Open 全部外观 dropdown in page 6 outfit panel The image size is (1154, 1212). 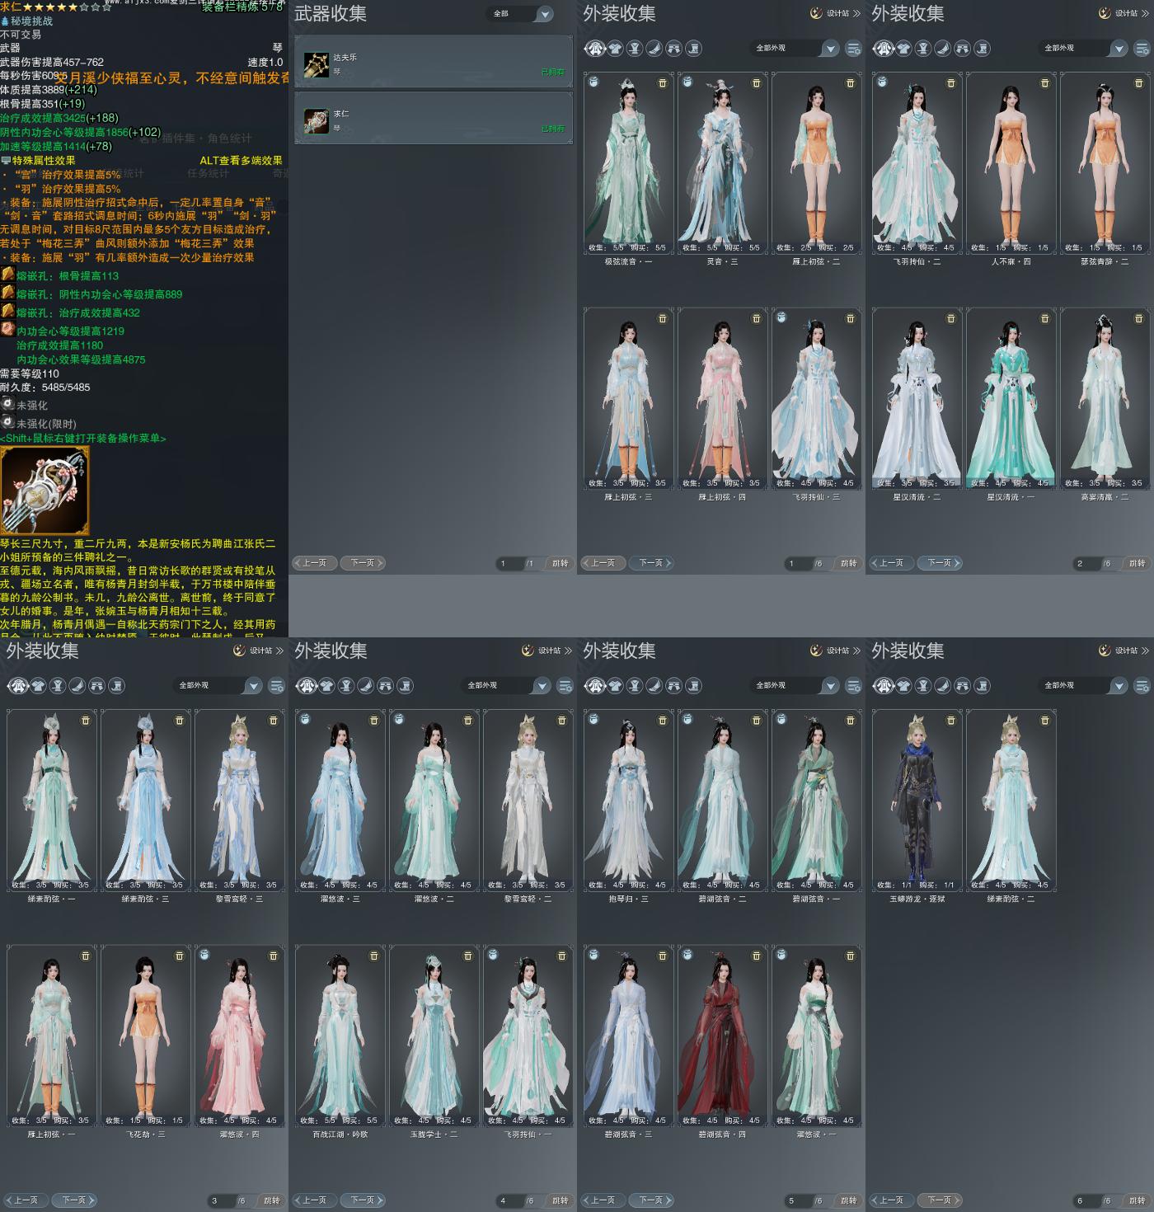coord(1084,686)
